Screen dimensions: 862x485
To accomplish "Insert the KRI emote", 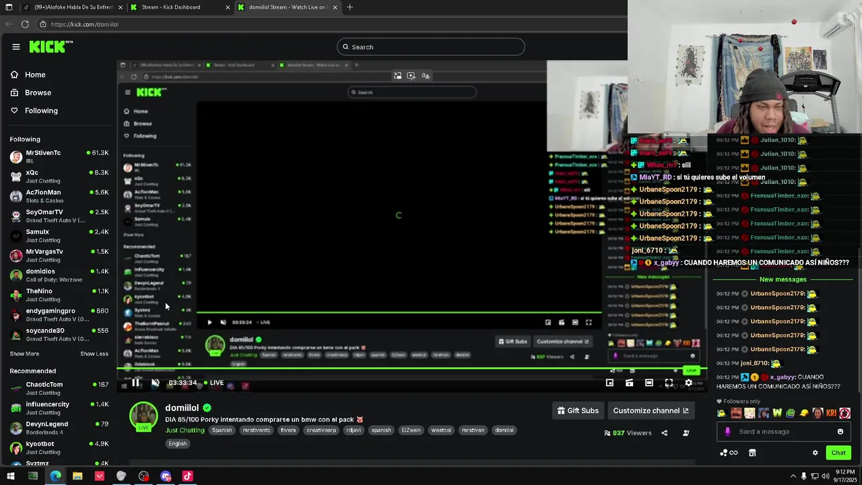I will [x=831, y=413].
